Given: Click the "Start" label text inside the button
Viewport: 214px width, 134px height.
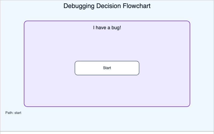Looking at the screenshot, I should [107, 68].
